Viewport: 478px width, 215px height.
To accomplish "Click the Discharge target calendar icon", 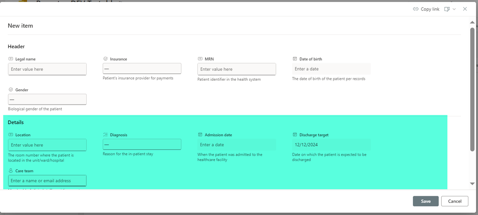I will (295, 134).
